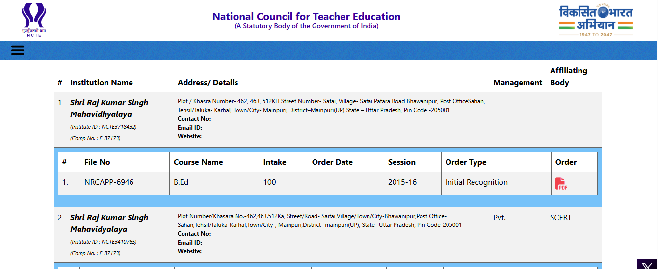Select the second Shri Raj Kumar Singh Mahavidyalaya entry
Screen dimensions: 658x269
pyautogui.click(x=109, y=223)
